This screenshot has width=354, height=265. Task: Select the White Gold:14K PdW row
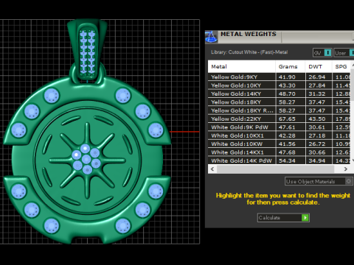coord(279,160)
